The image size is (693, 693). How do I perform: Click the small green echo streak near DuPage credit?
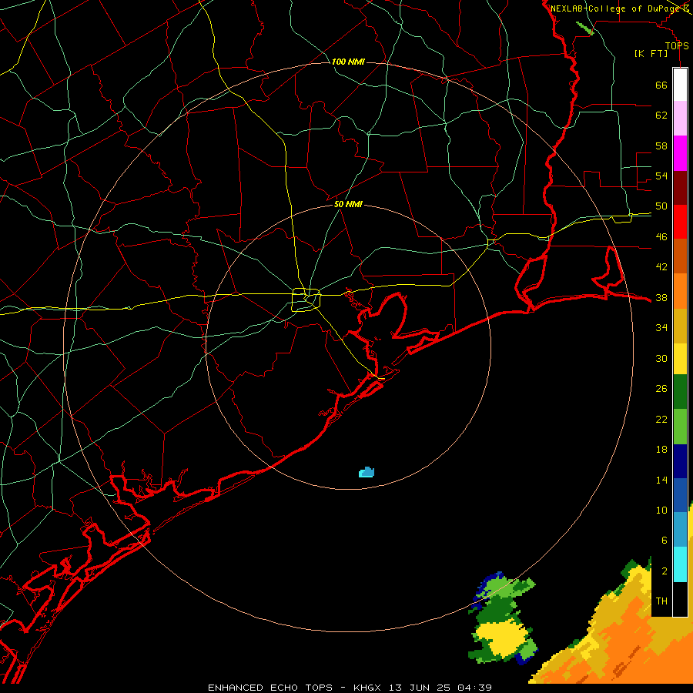pos(585,28)
